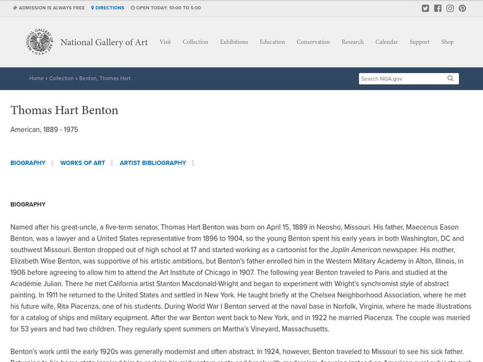
Task: Click 'Chelsea Neighborhood Association' in the biography
Action: [x=365, y=295]
